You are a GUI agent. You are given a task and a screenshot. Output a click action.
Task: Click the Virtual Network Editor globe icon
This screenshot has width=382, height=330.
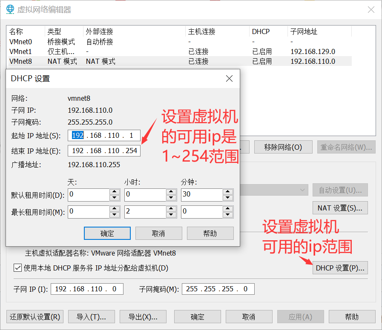point(10,9)
